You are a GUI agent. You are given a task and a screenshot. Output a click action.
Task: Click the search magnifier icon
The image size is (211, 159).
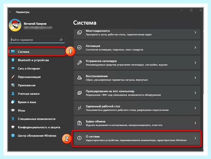pyautogui.click(x=61, y=40)
